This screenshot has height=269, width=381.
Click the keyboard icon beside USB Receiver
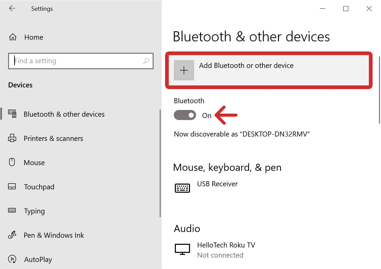[x=182, y=188]
